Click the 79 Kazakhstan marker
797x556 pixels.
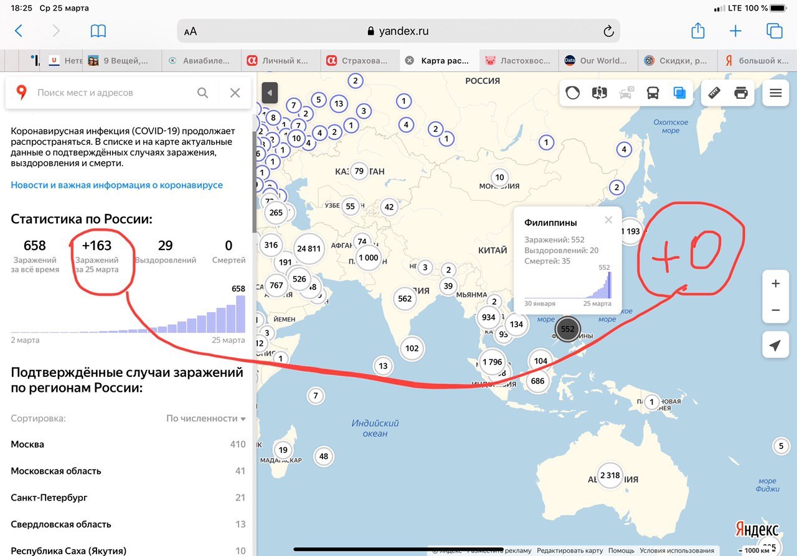click(359, 171)
